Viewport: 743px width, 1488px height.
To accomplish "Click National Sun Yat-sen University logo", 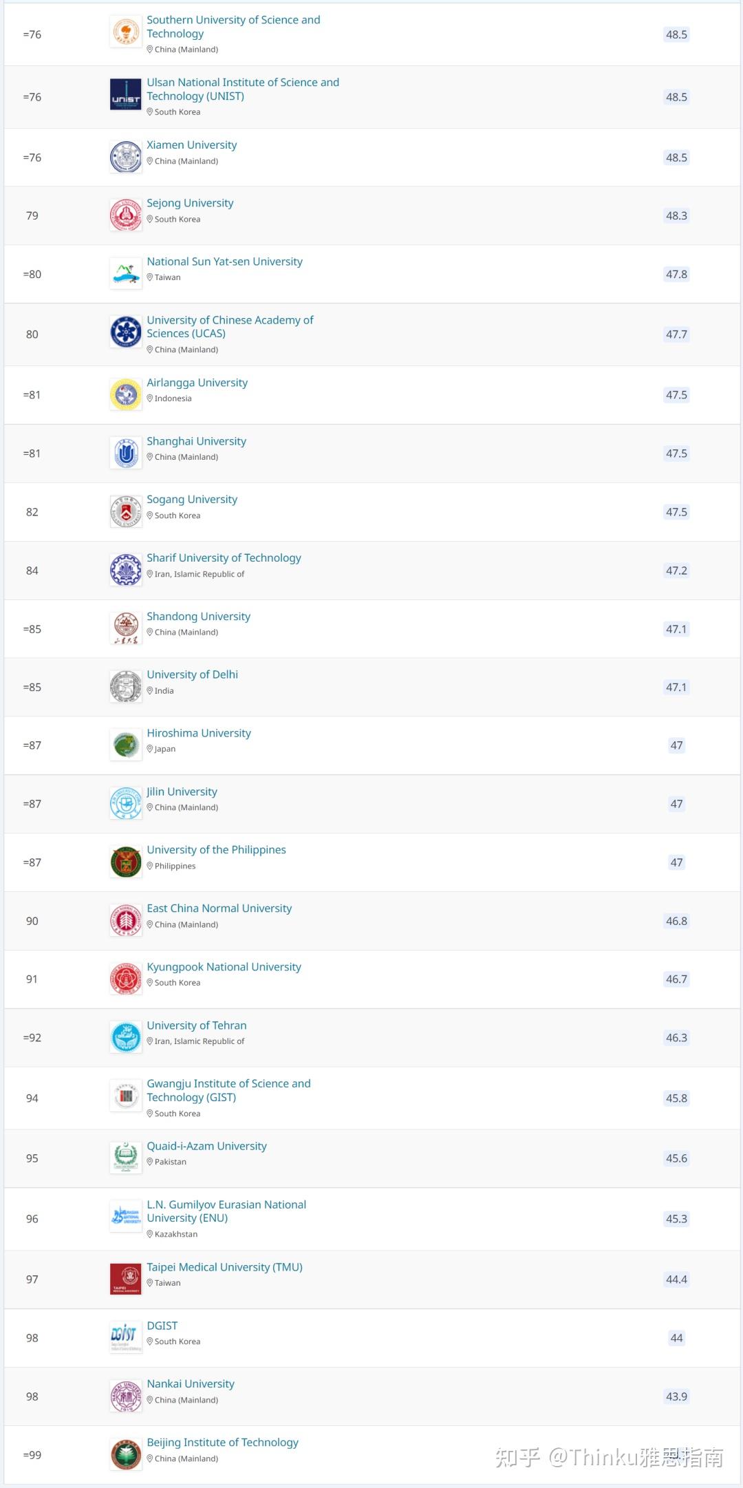I will pyautogui.click(x=126, y=274).
